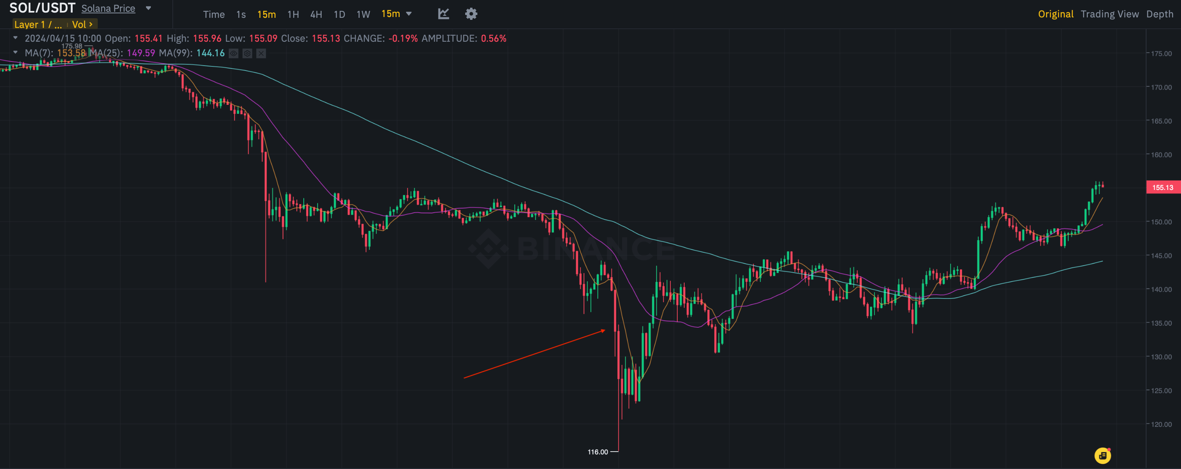Image resolution: width=1181 pixels, height=469 pixels.
Task: Select the 1s time interval
Action: tap(240, 14)
